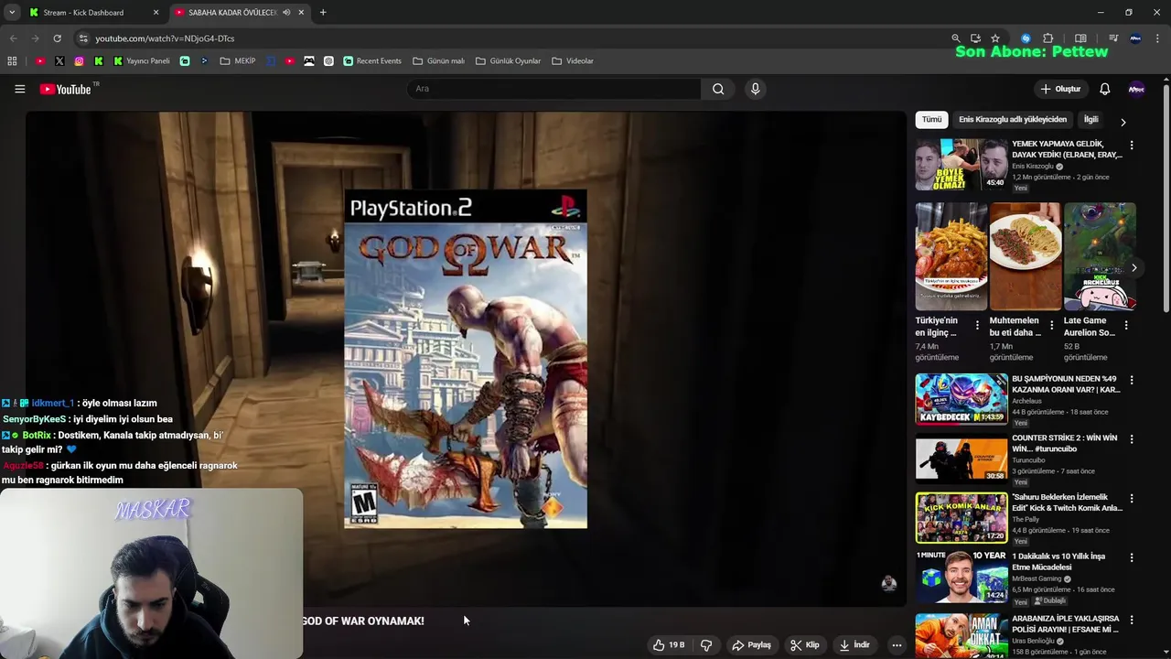Open the YouTube bookmark icon

coord(39,61)
